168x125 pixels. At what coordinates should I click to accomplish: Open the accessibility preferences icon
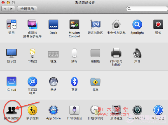158,110
